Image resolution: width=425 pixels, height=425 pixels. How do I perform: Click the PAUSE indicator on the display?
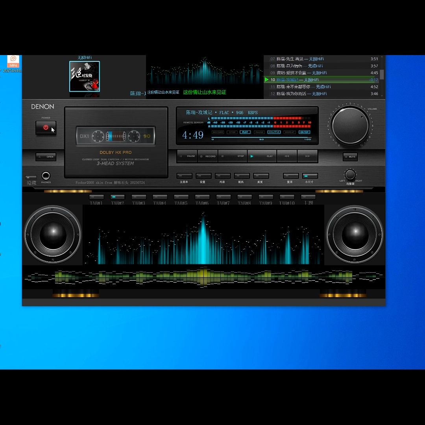[x=259, y=132]
